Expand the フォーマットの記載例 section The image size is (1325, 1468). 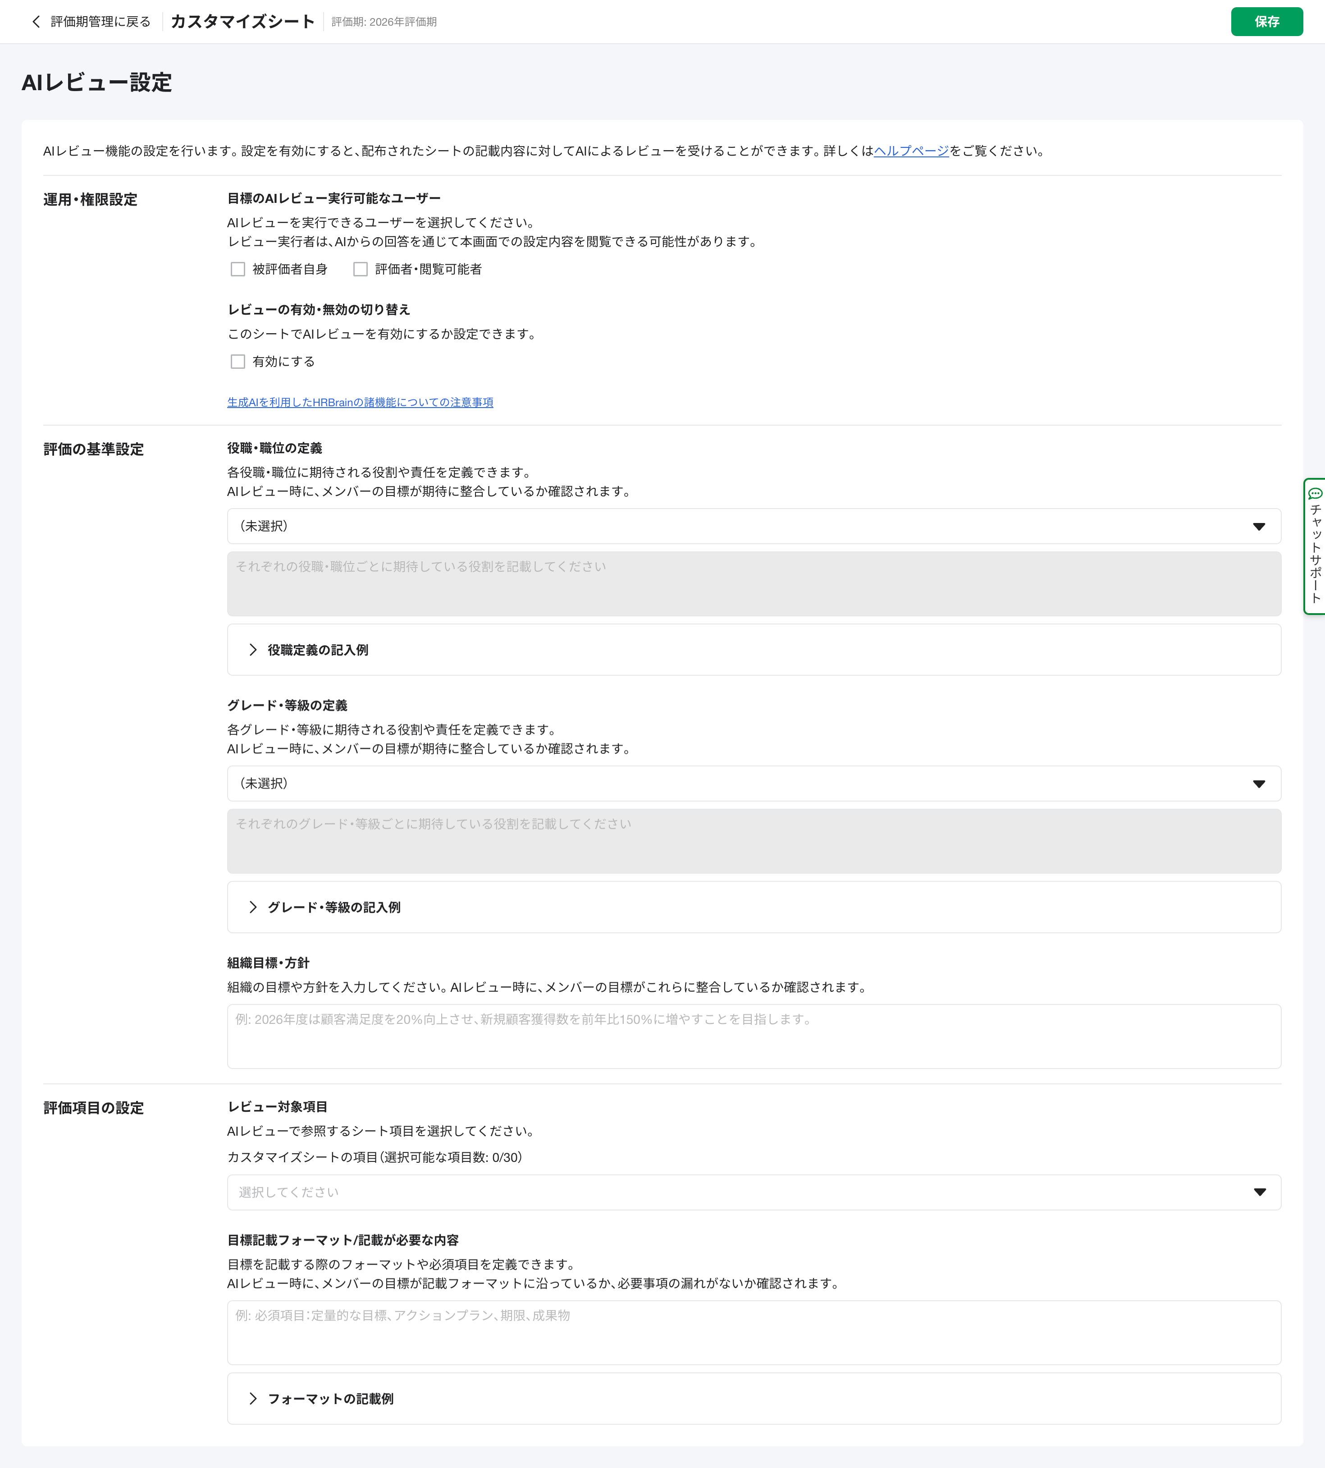(330, 1398)
